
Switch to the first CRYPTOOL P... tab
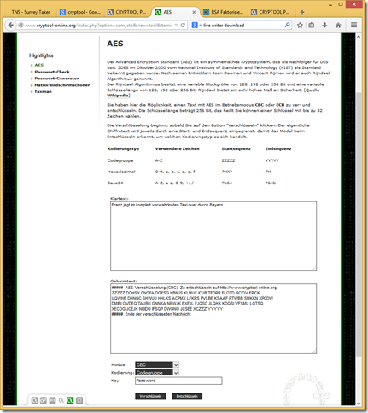pos(127,12)
